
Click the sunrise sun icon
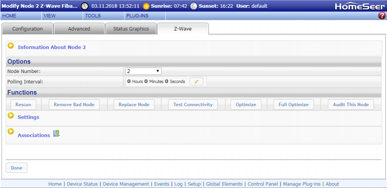coord(146,6)
